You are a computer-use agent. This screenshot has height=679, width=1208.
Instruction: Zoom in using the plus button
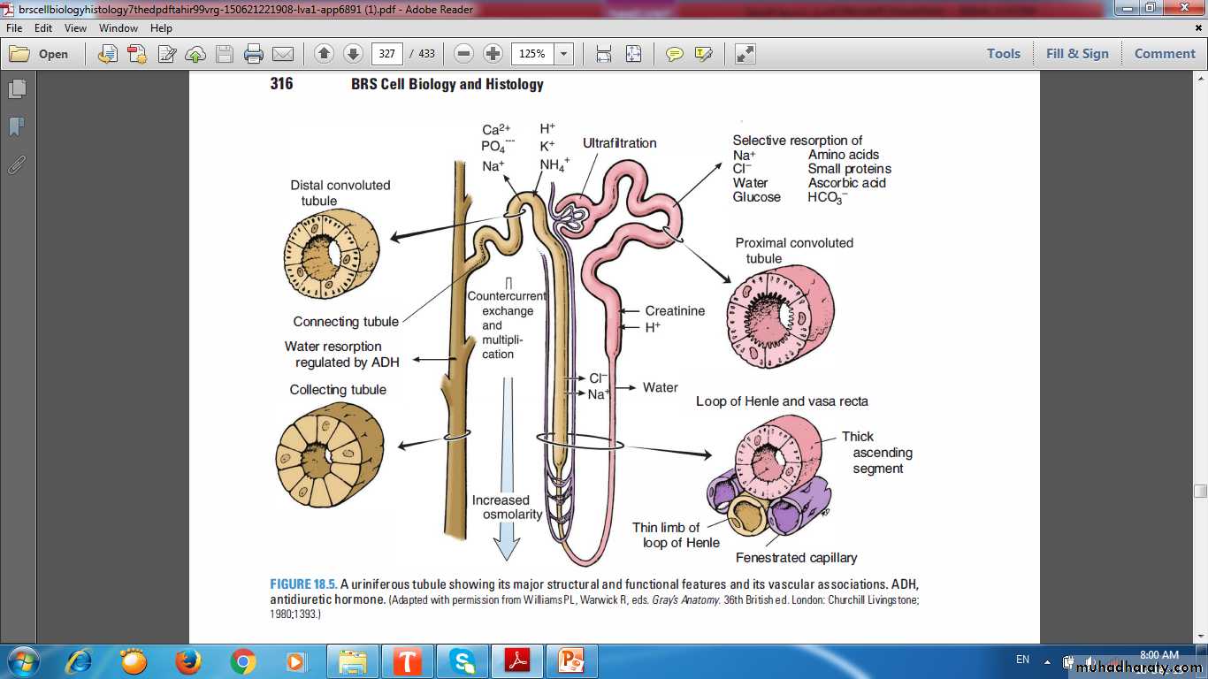493,54
